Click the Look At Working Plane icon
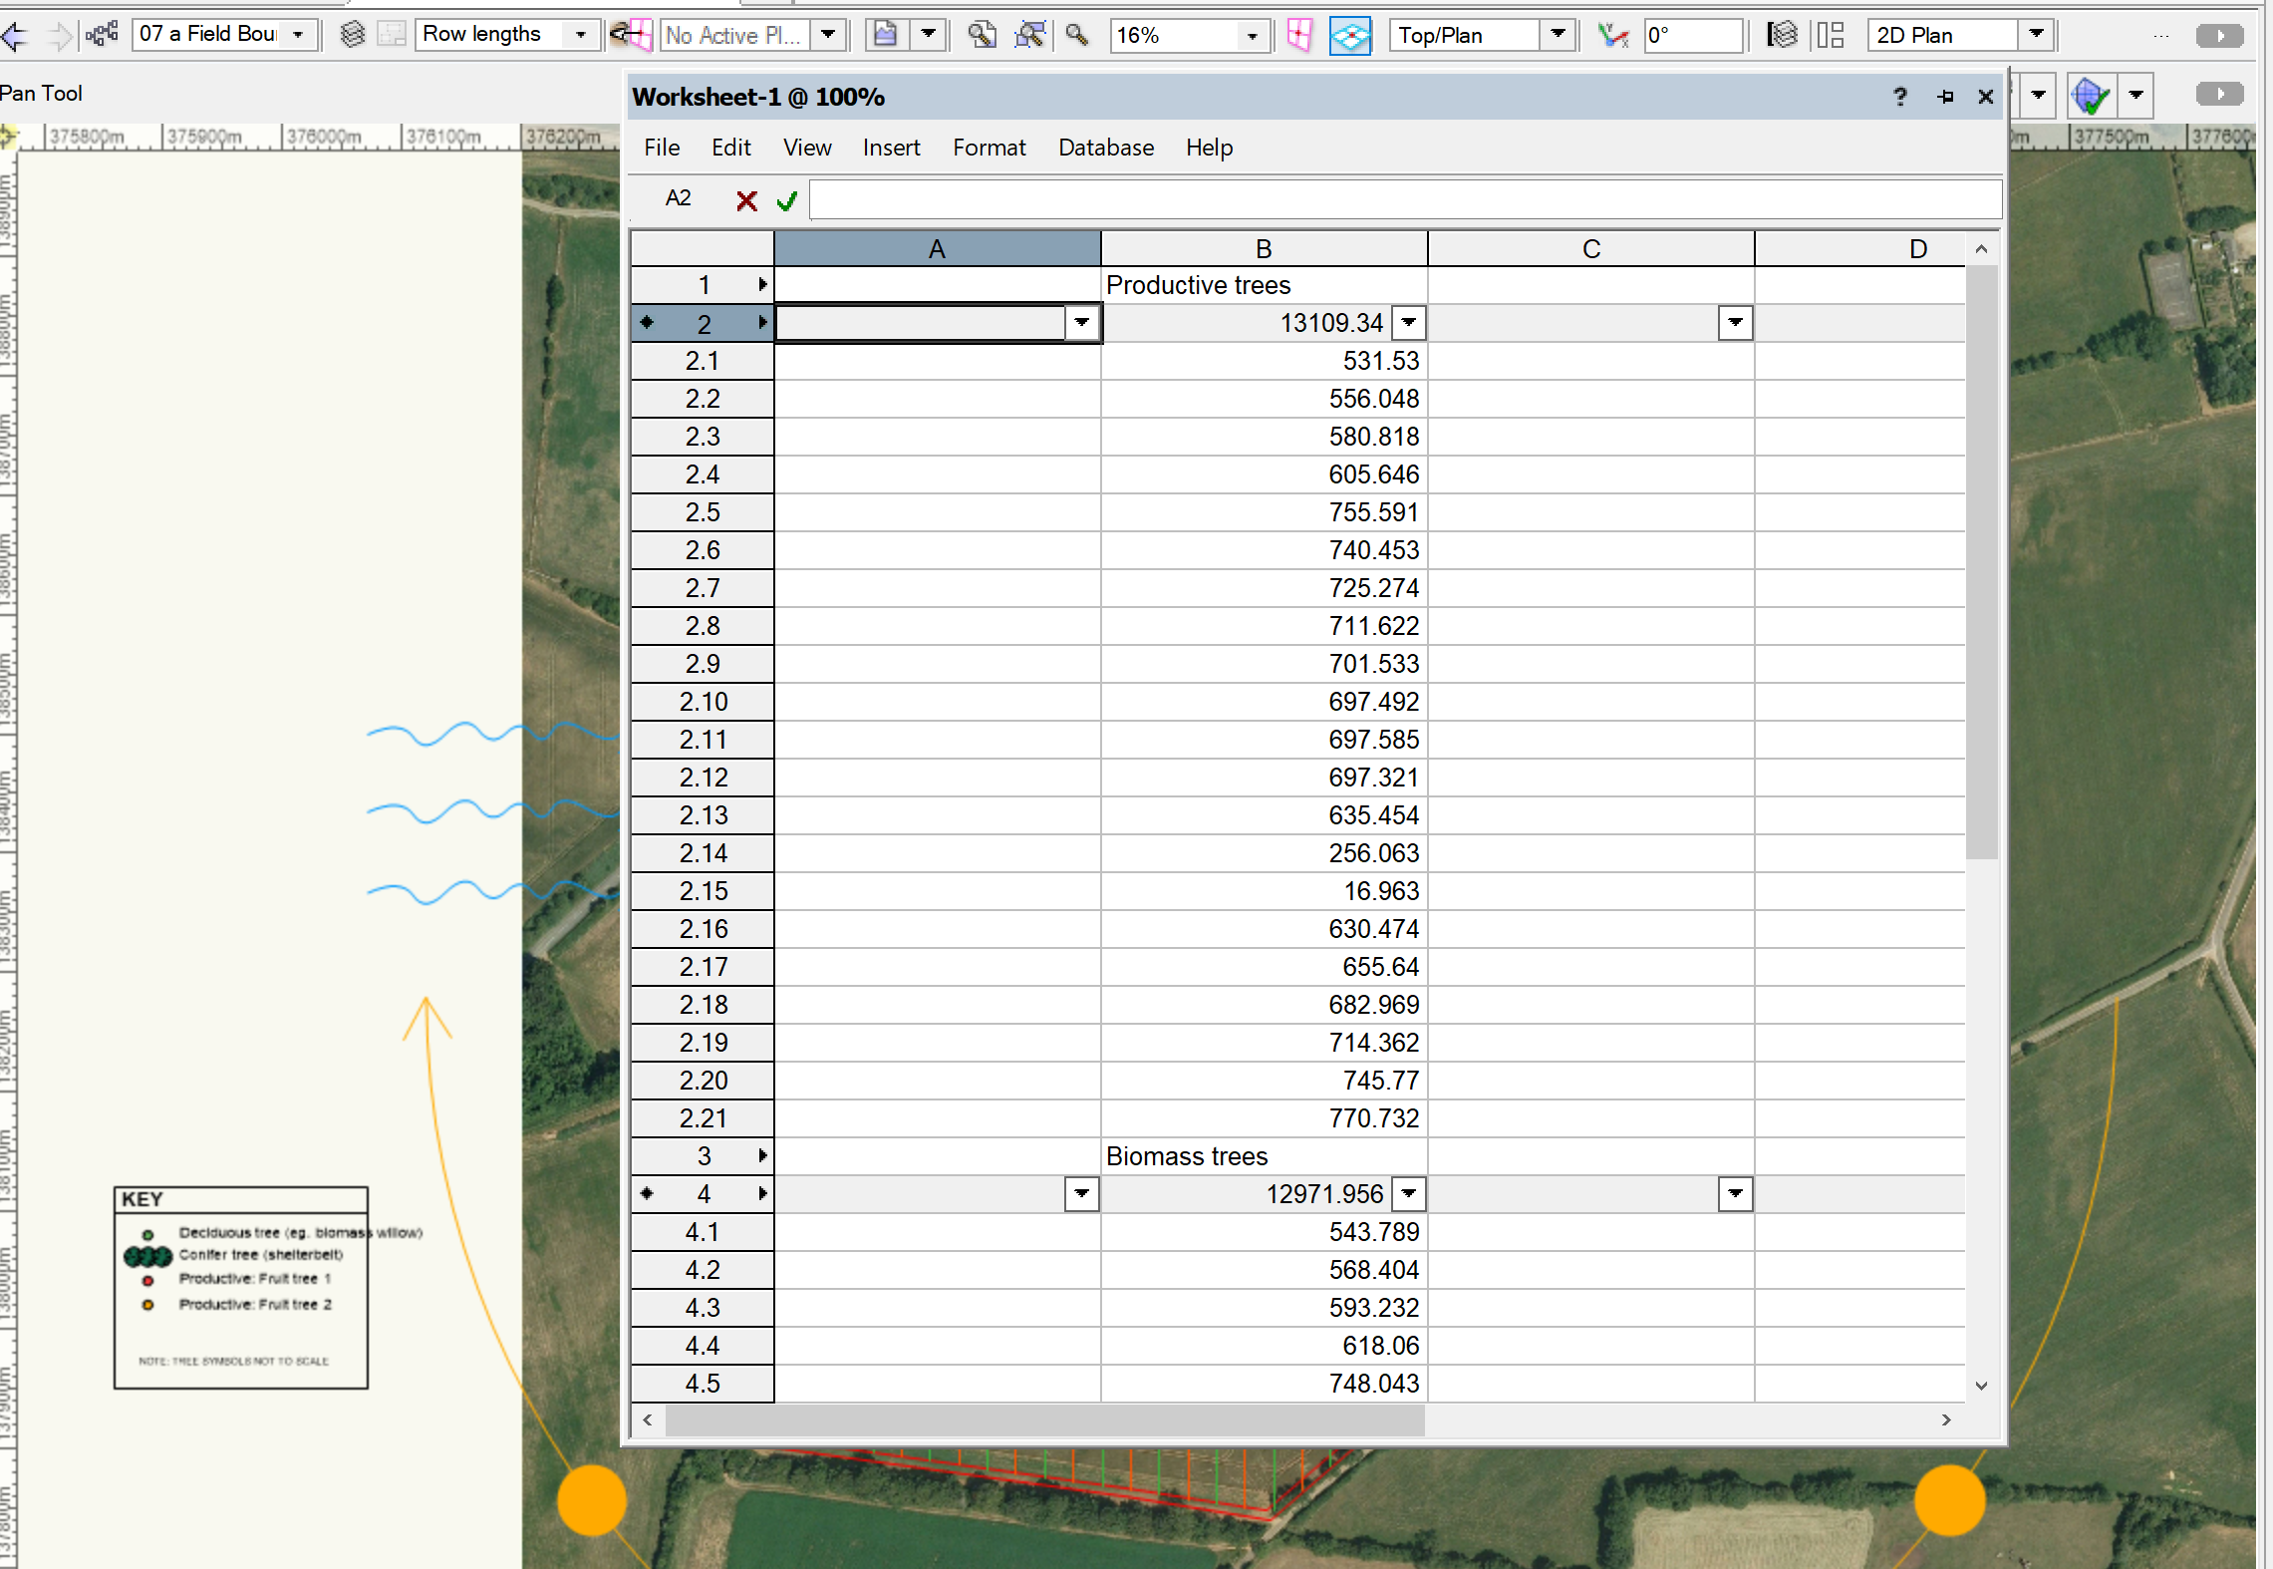The width and height of the screenshot is (2273, 1569). coord(629,36)
